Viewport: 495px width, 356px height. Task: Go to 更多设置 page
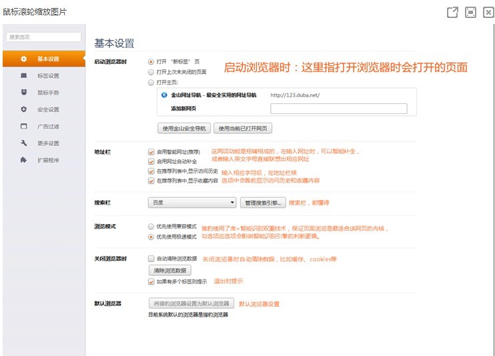pyautogui.click(x=44, y=143)
